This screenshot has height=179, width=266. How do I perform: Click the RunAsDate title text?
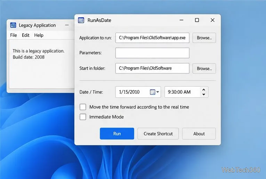99,20
